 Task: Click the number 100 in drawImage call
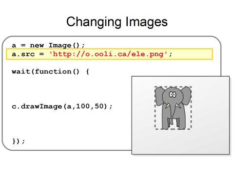coord(83,106)
